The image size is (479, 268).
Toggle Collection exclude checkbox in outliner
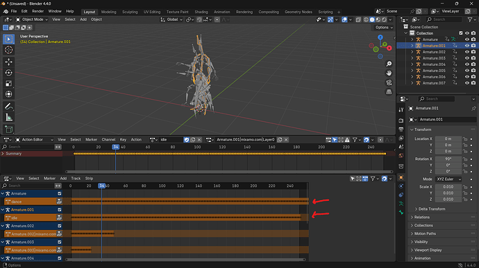[461, 33]
